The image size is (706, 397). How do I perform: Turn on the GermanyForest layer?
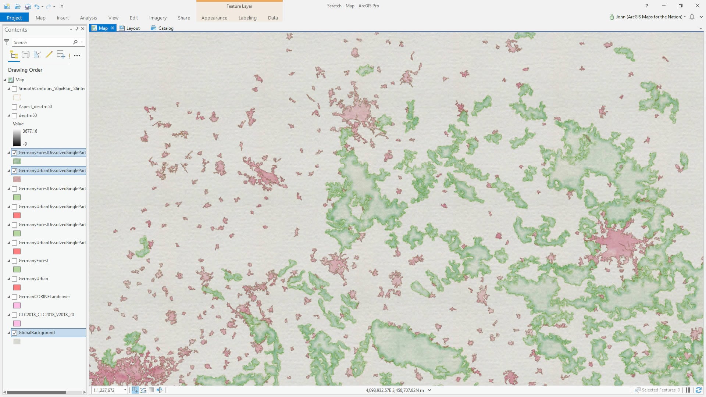[x=14, y=261]
